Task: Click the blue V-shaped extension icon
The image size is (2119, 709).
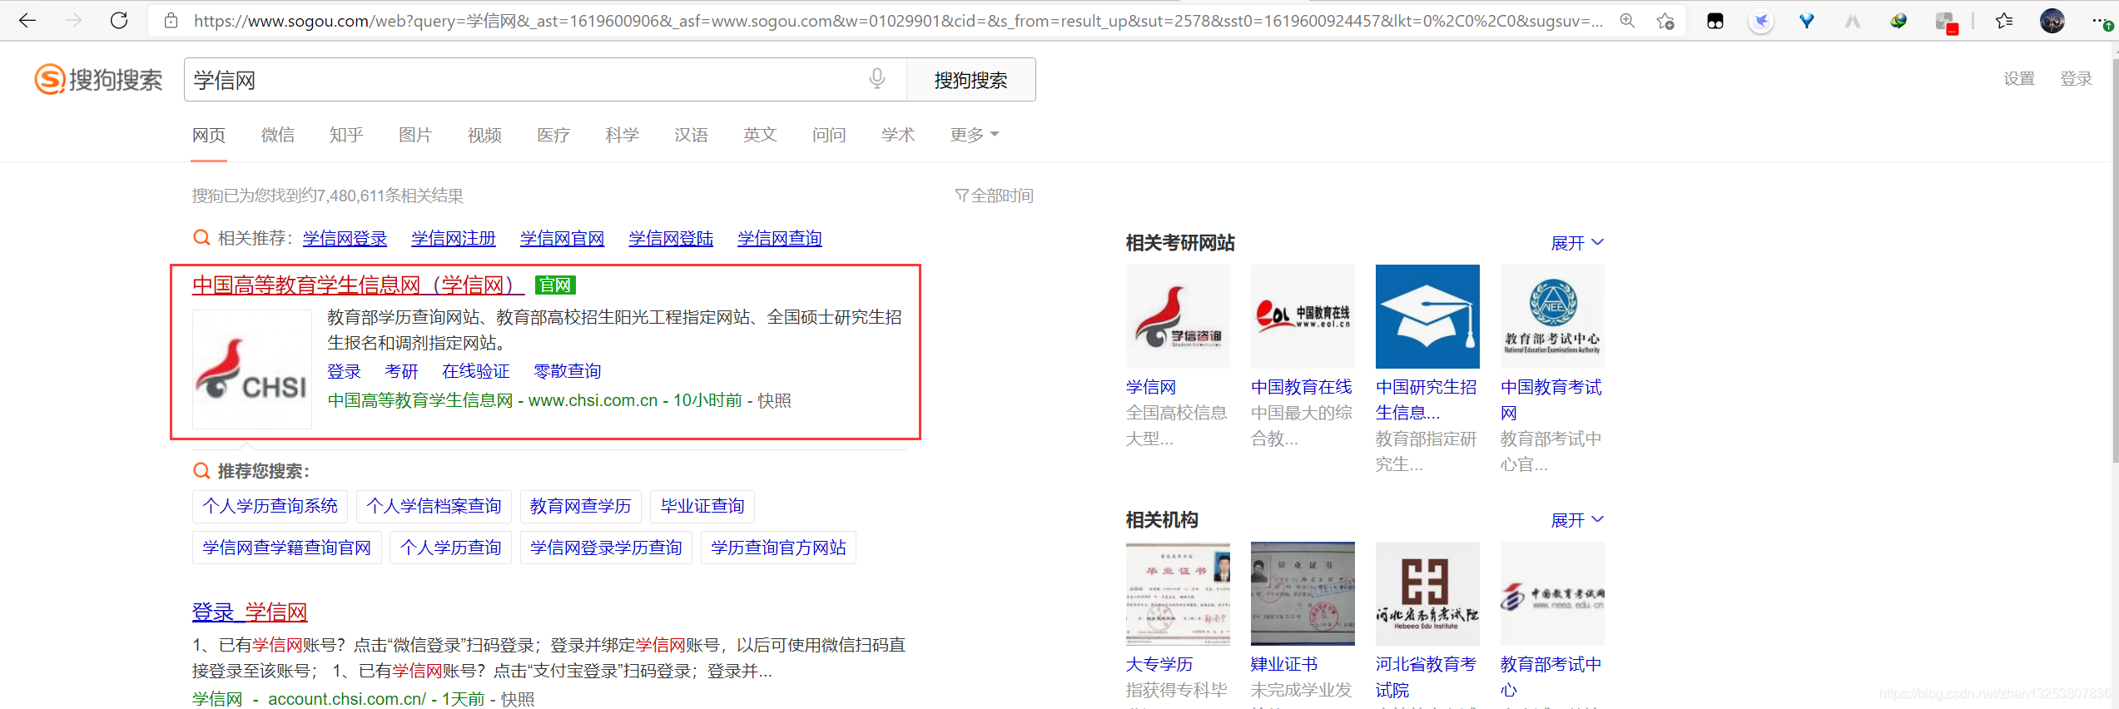Action: click(1807, 21)
